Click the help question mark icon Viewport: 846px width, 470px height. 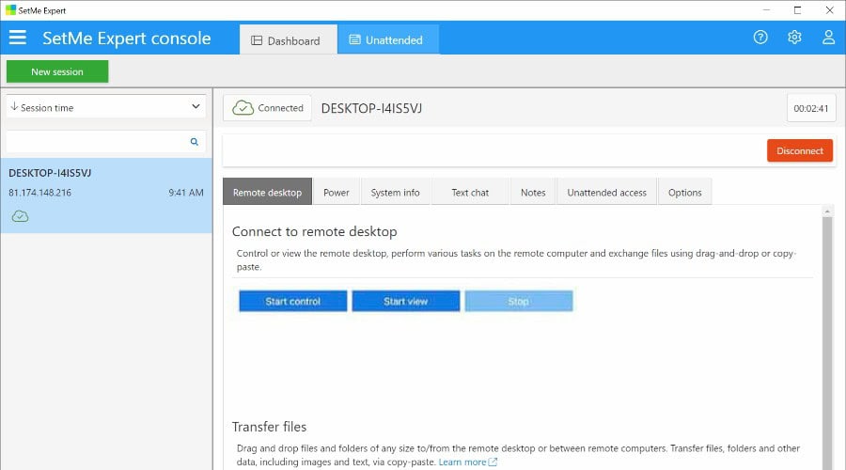(x=760, y=38)
